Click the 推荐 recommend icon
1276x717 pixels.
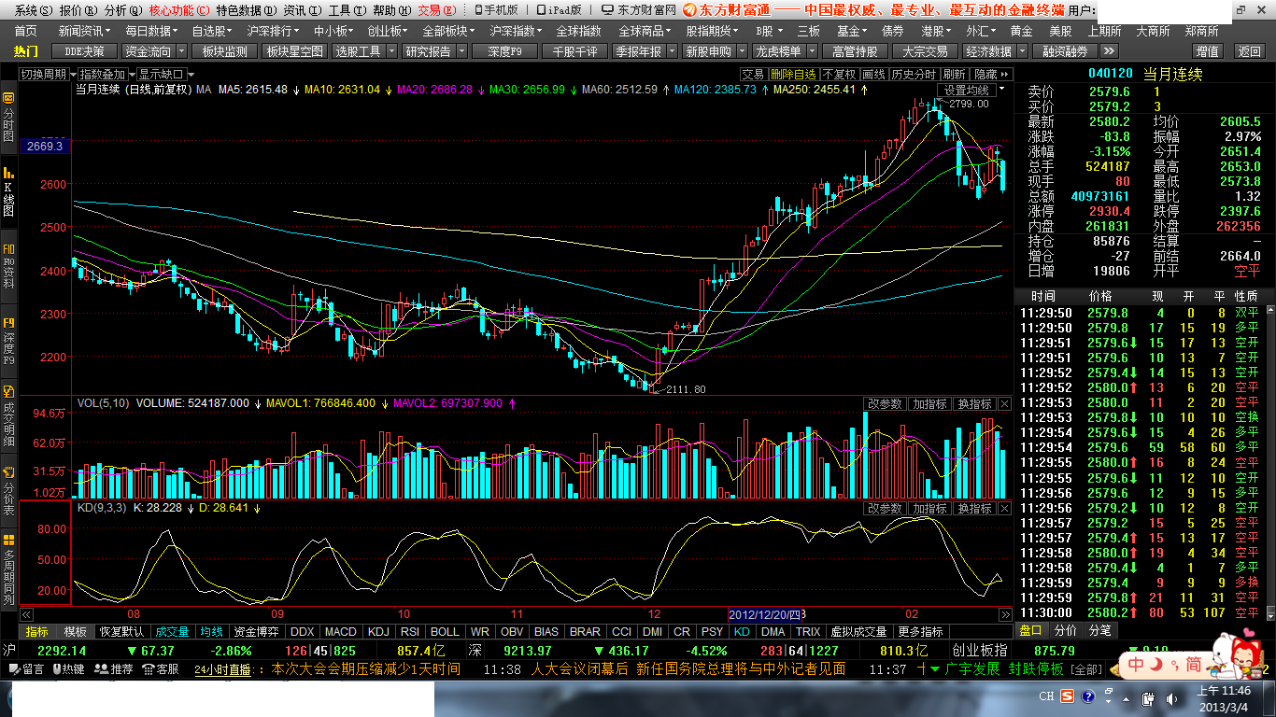pyautogui.click(x=114, y=668)
